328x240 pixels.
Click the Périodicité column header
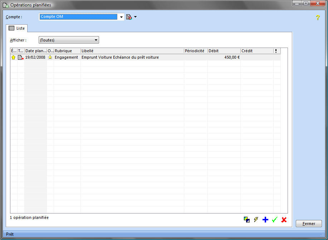[x=195, y=51]
